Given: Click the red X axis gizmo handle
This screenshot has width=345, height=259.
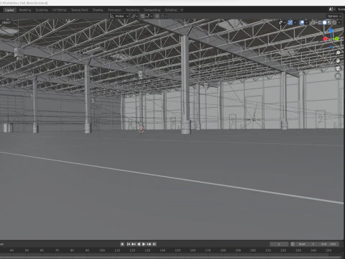Looking at the screenshot, I should [325, 39].
